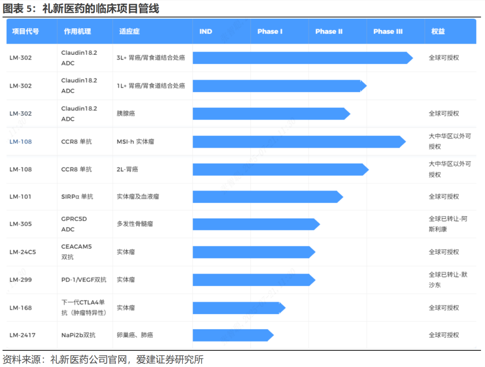Click the MSI-h 实体瘤 progress bar

pyautogui.click(x=299, y=142)
